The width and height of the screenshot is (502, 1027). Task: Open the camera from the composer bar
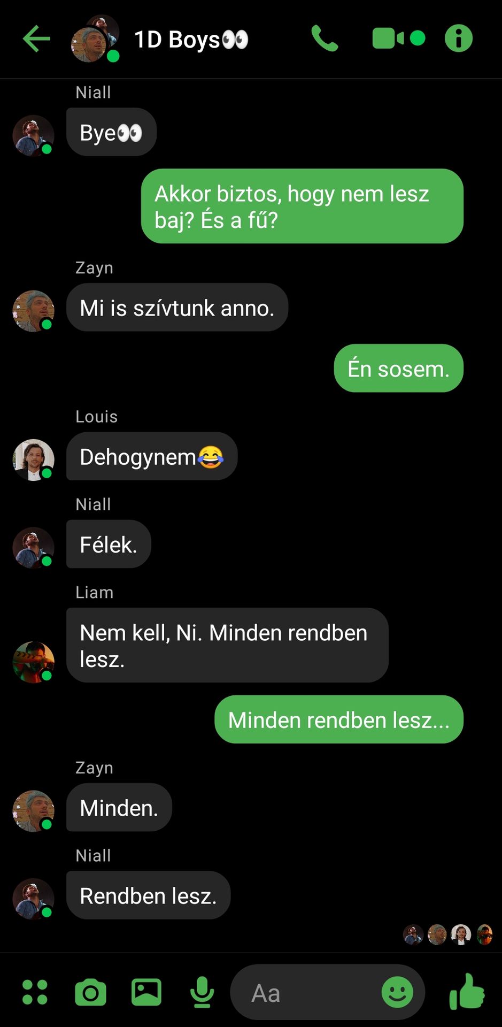click(90, 993)
